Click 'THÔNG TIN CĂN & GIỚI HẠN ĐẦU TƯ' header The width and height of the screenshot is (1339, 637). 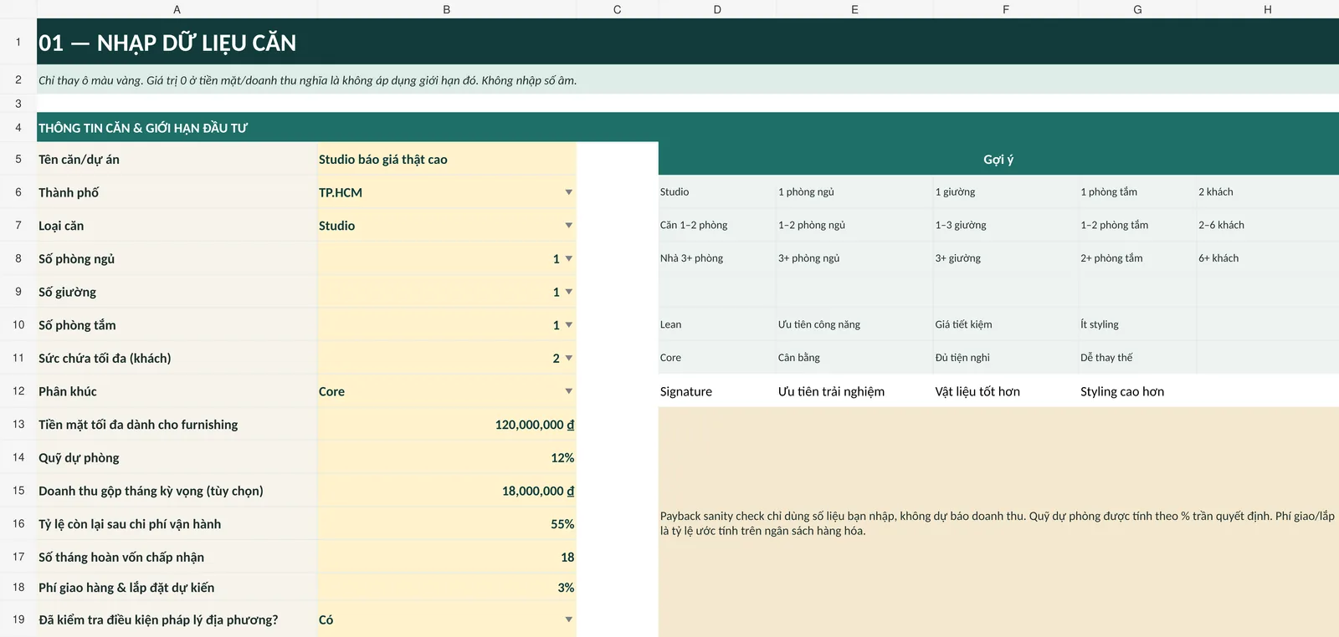[143, 128]
